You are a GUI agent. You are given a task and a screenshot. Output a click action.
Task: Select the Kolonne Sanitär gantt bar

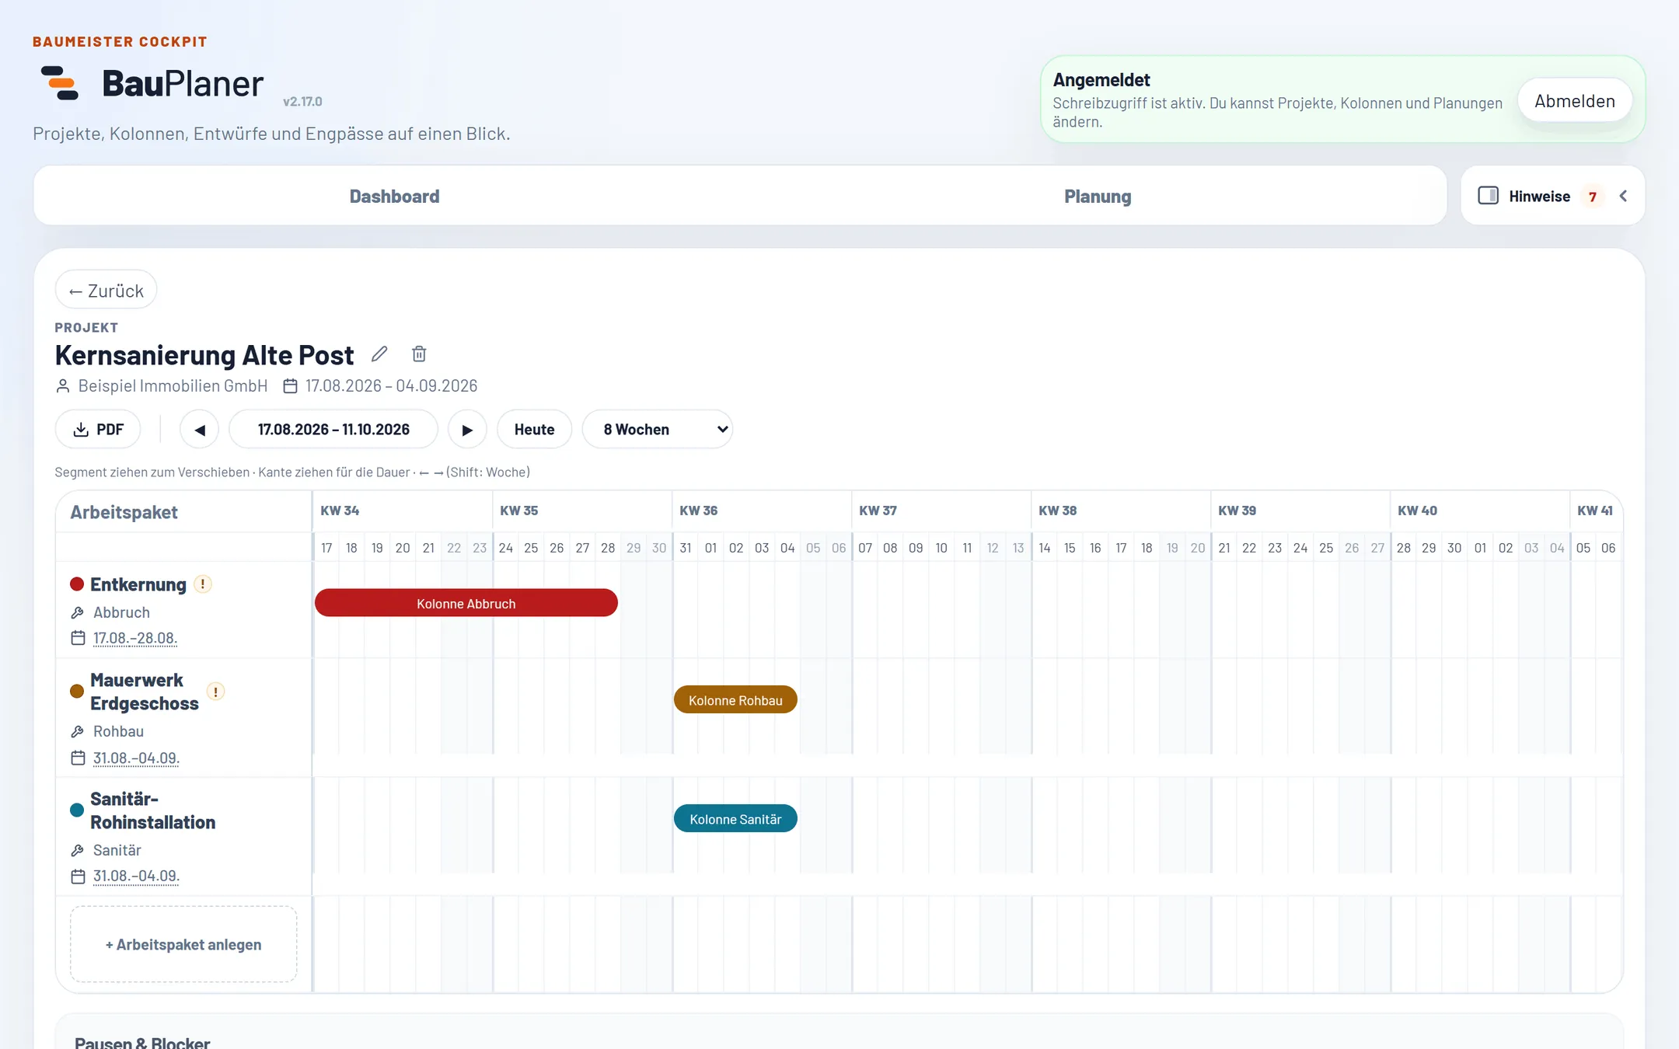pyautogui.click(x=735, y=819)
